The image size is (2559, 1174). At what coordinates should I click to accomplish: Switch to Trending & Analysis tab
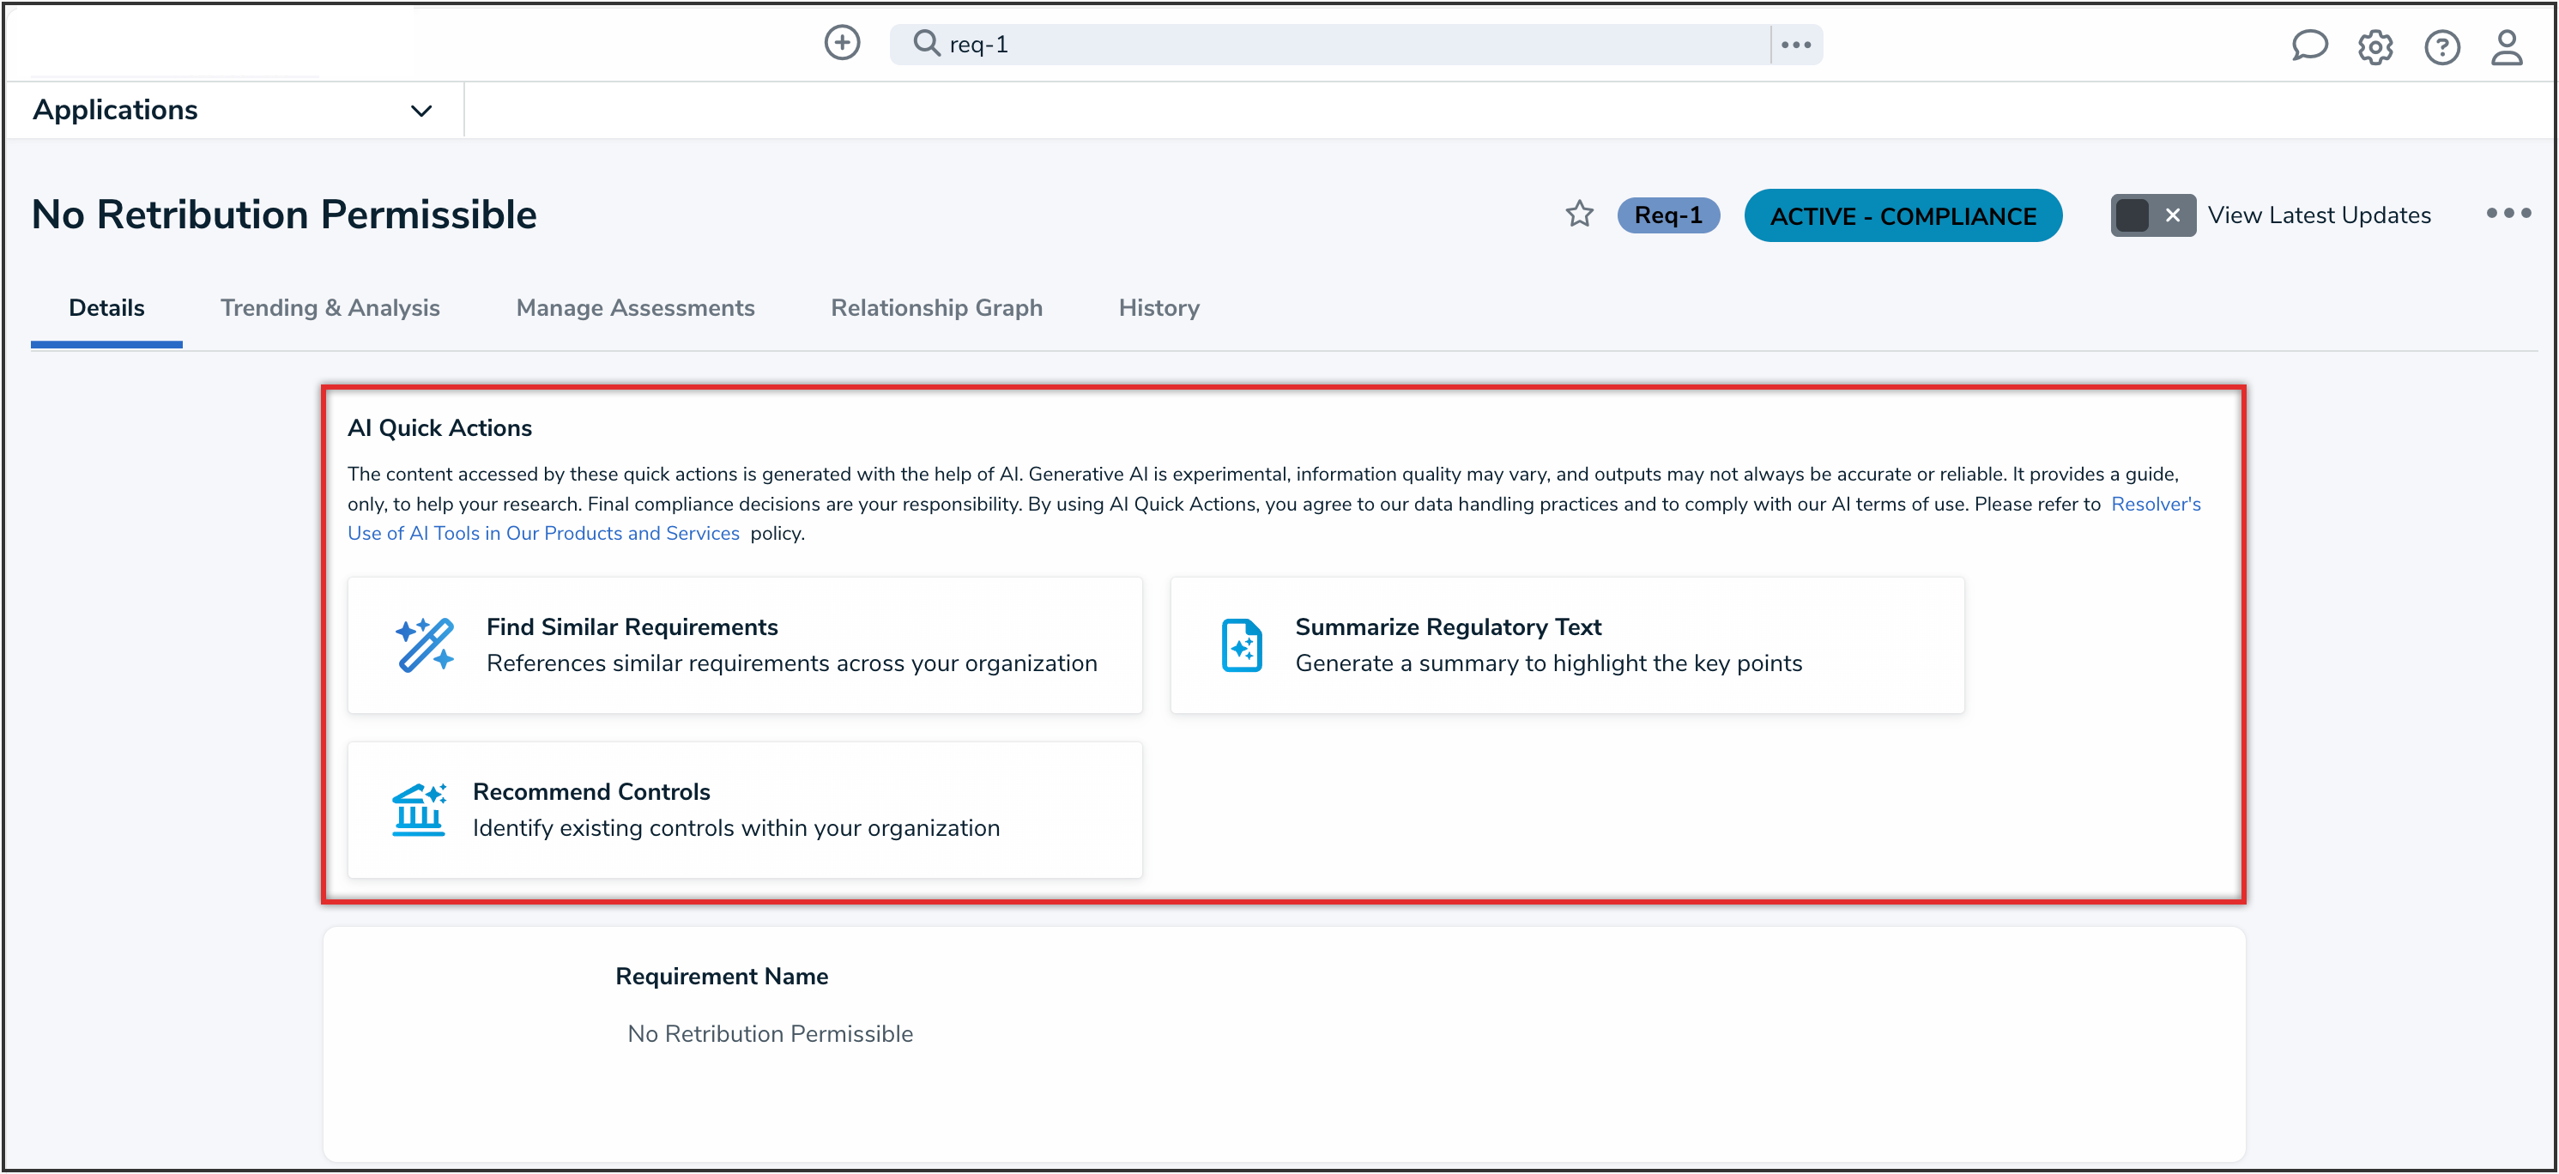(x=330, y=308)
